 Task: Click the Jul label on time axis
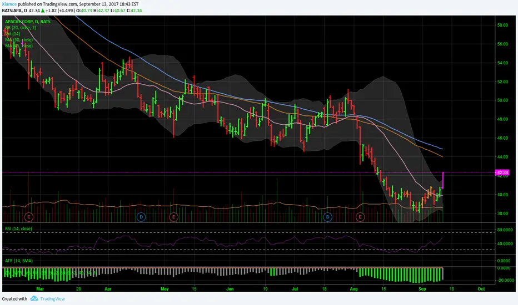(x=295, y=289)
